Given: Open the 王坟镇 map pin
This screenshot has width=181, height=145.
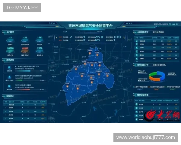Looking at the screenshot, I should (x=78, y=89).
